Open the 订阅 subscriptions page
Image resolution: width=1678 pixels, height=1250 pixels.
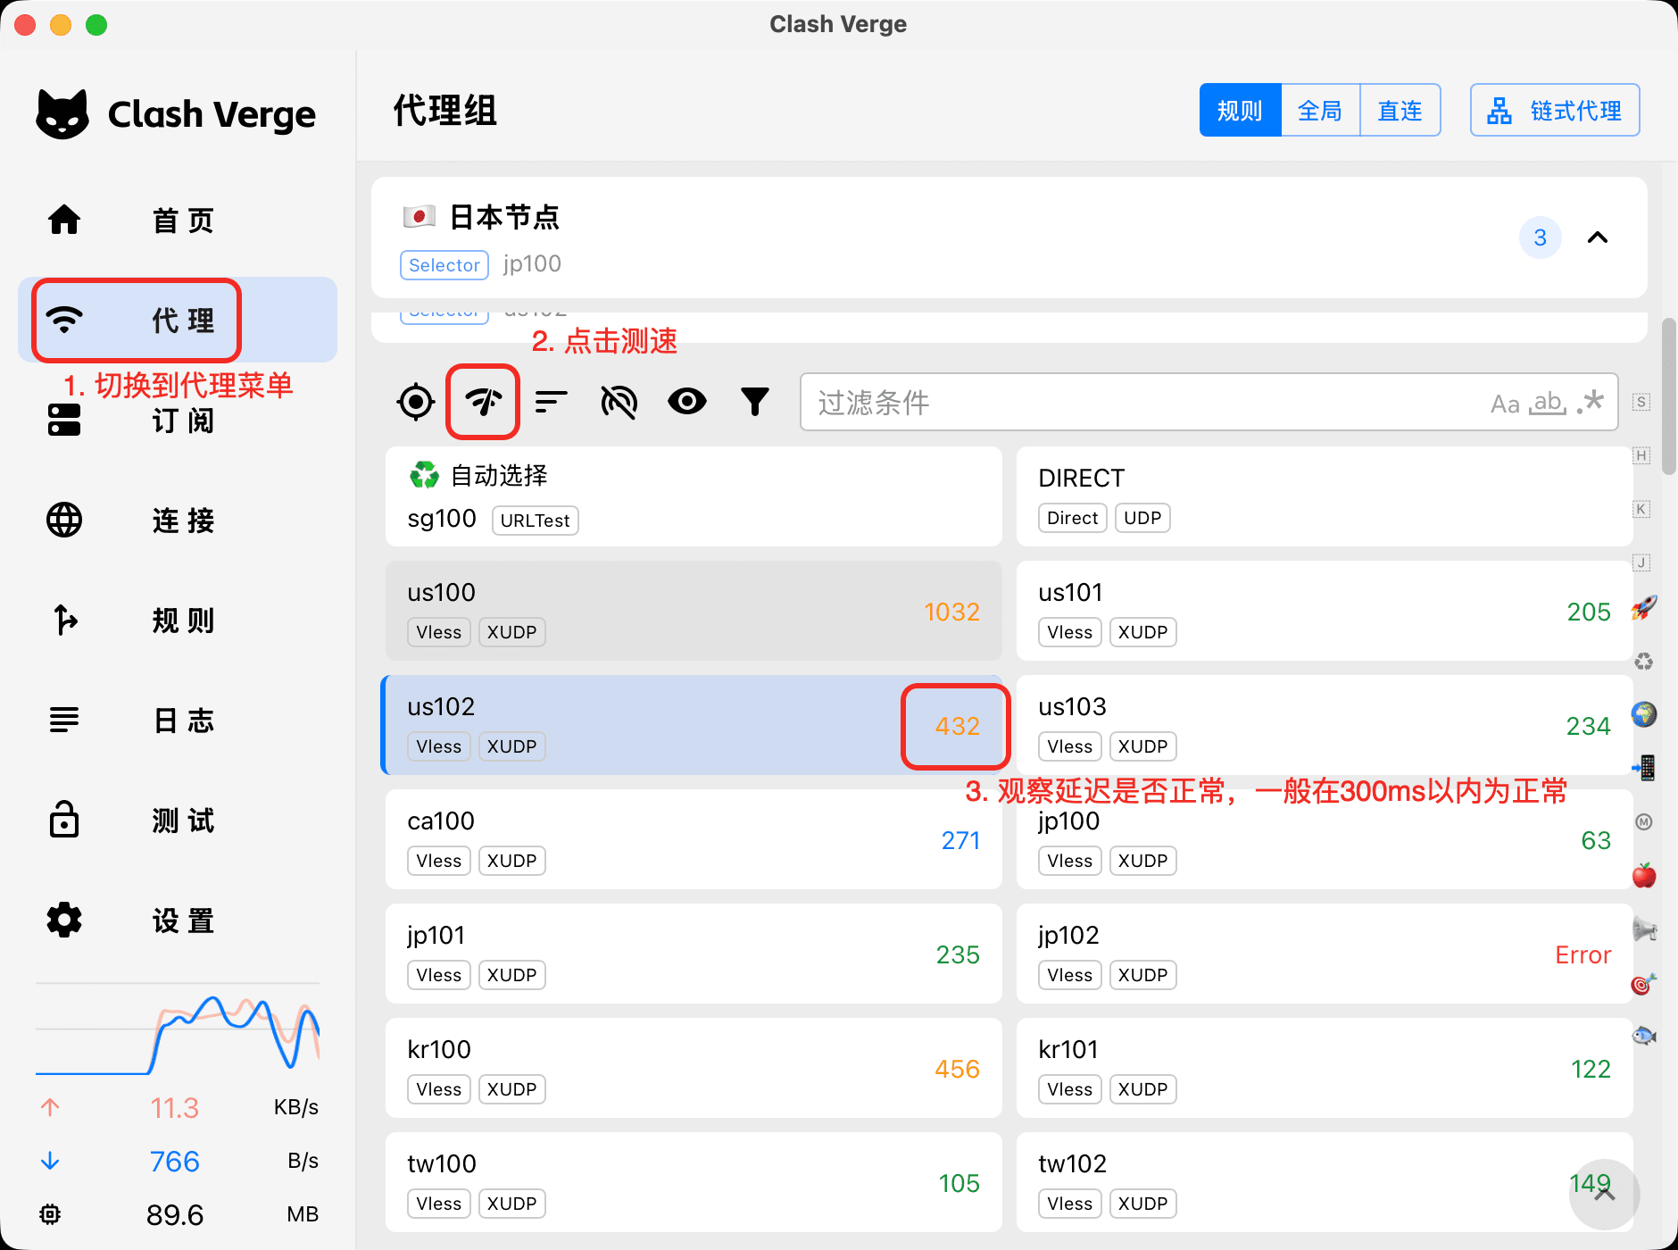177,420
